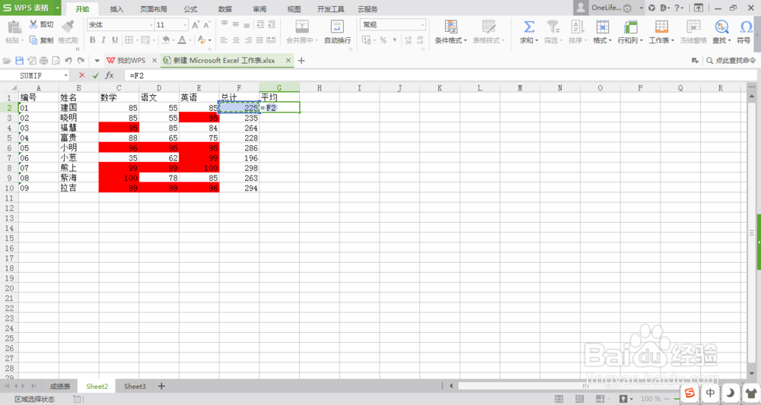Increase font size with the A+ icon
This screenshot has width=761, height=405.
196,25
